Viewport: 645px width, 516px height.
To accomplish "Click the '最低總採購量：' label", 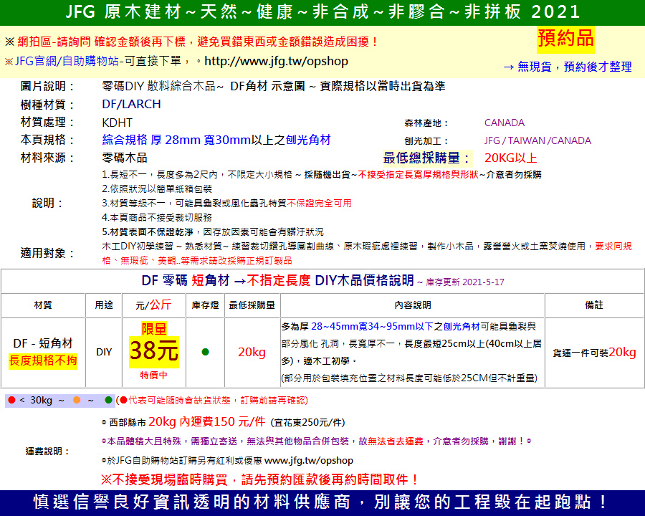I will tap(427, 158).
